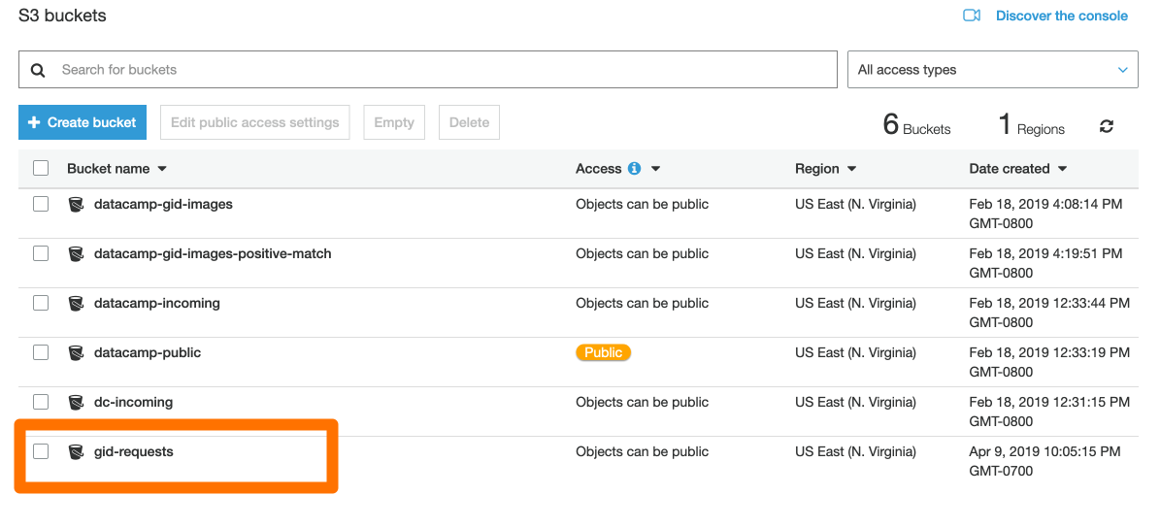This screenshot has height=528, width=1160.
Task: Open the datacamp-public bucket
Action: click(148, 352)
